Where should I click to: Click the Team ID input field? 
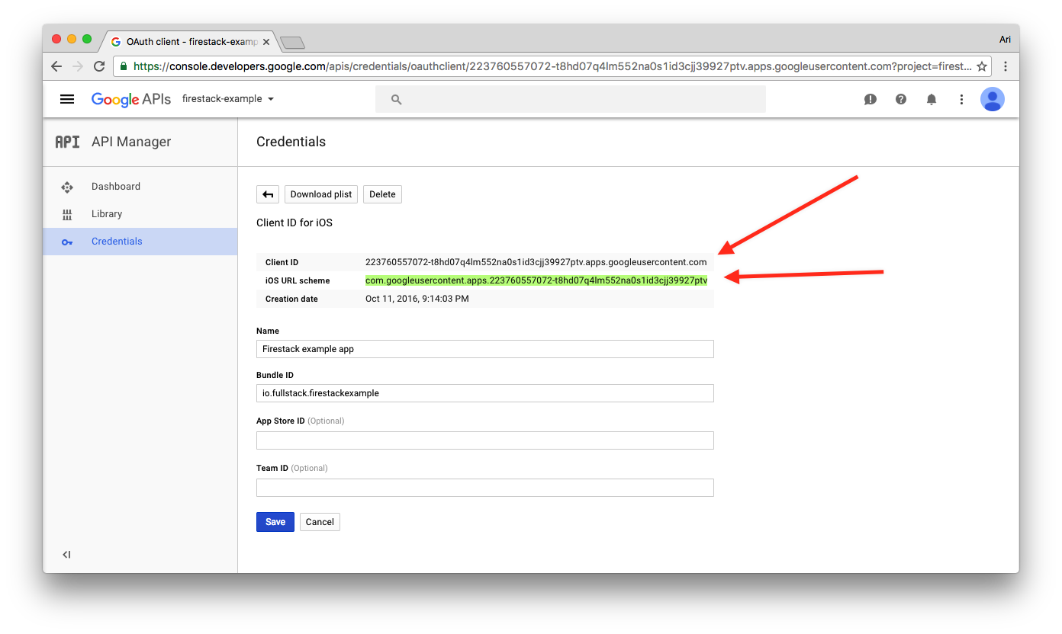click(x=485, y=488)
